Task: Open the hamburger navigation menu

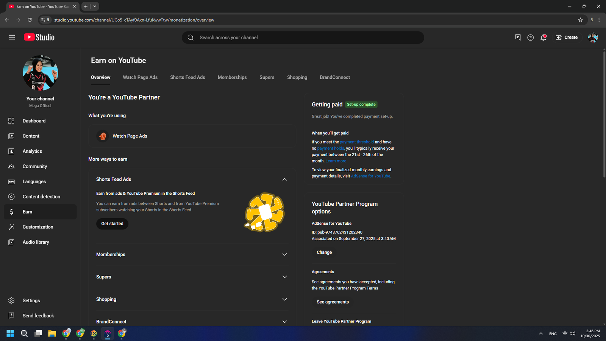Action: (x=12, y=38)
